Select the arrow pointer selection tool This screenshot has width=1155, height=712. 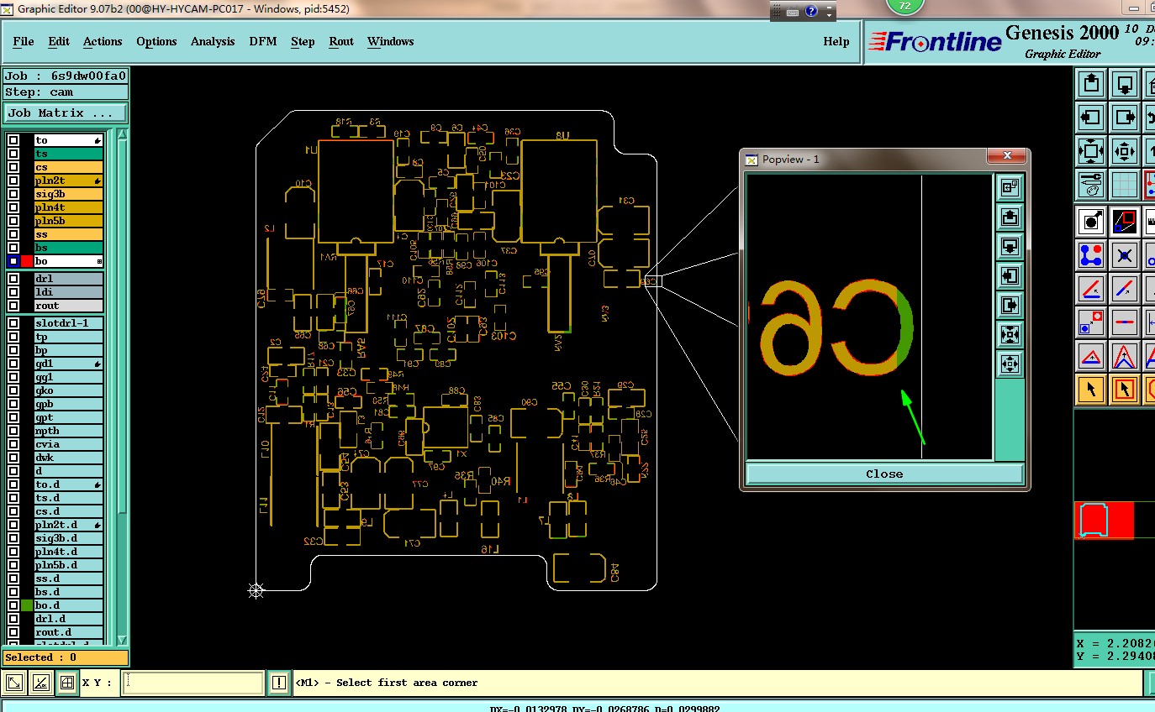[x=1091, y=390]
